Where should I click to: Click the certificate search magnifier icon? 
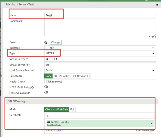(49, 116)
